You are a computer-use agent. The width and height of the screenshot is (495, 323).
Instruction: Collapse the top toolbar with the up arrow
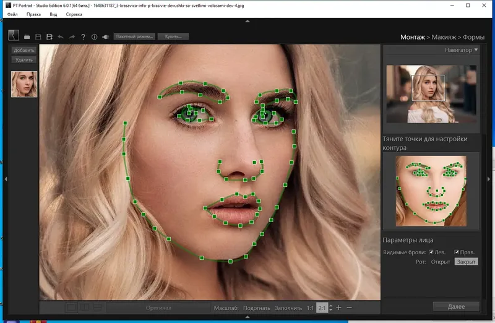coord(247,21)
